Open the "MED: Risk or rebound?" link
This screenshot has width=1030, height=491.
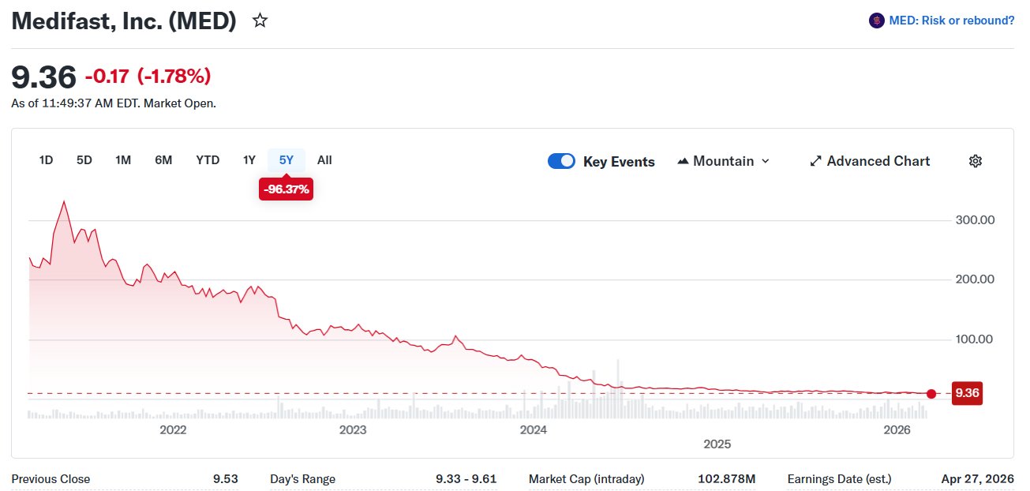click(951, 21)
